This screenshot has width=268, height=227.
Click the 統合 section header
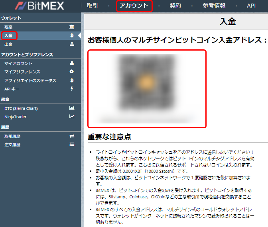[5, 99]
